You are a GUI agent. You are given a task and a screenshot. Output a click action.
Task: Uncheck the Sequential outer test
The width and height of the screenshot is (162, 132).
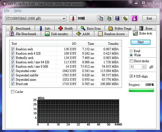[x=13, y=71]
